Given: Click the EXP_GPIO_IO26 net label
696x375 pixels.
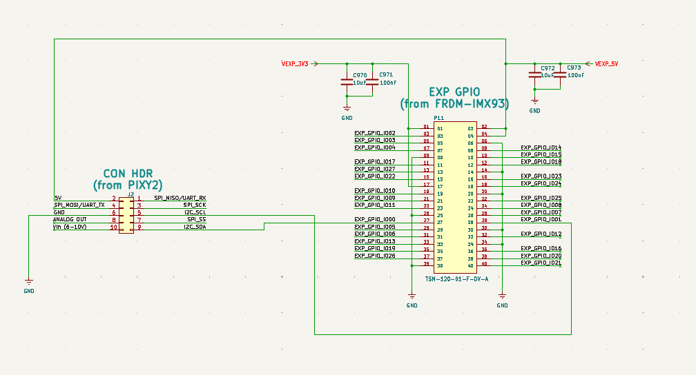Looking at the screenshot, I should pos(375,256).
